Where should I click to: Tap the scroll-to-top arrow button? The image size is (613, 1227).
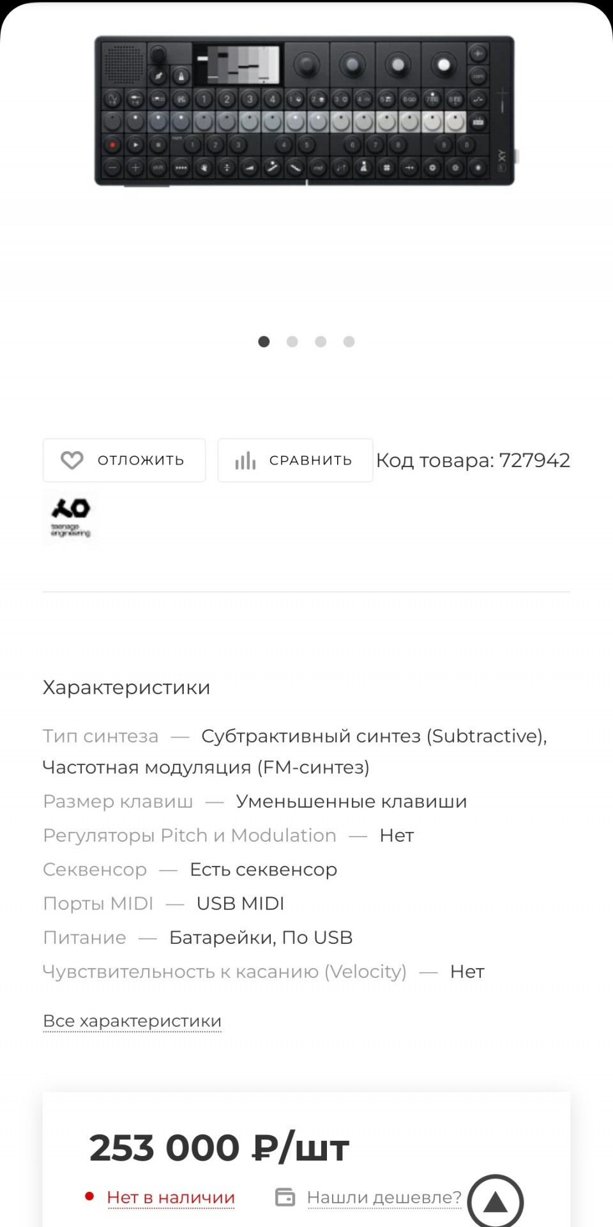point(496,1202)
